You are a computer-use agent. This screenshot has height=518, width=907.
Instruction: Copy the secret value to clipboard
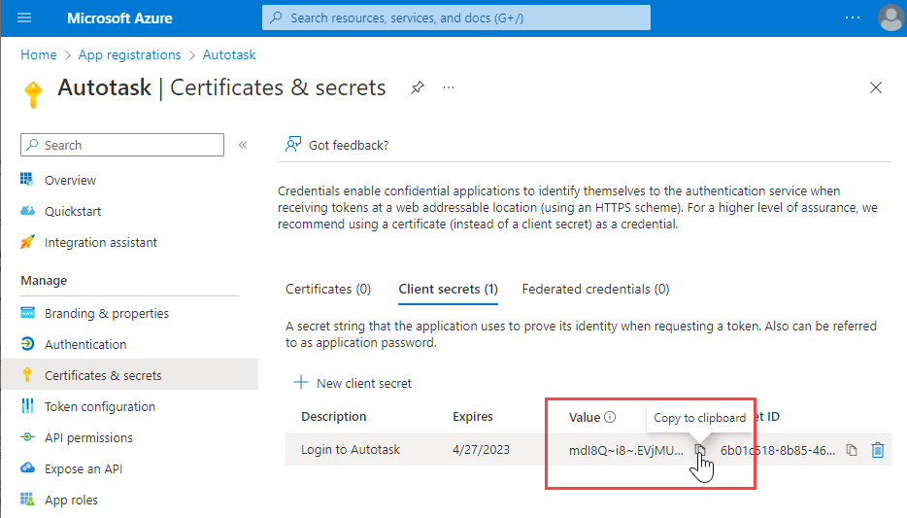click(700, 450)
